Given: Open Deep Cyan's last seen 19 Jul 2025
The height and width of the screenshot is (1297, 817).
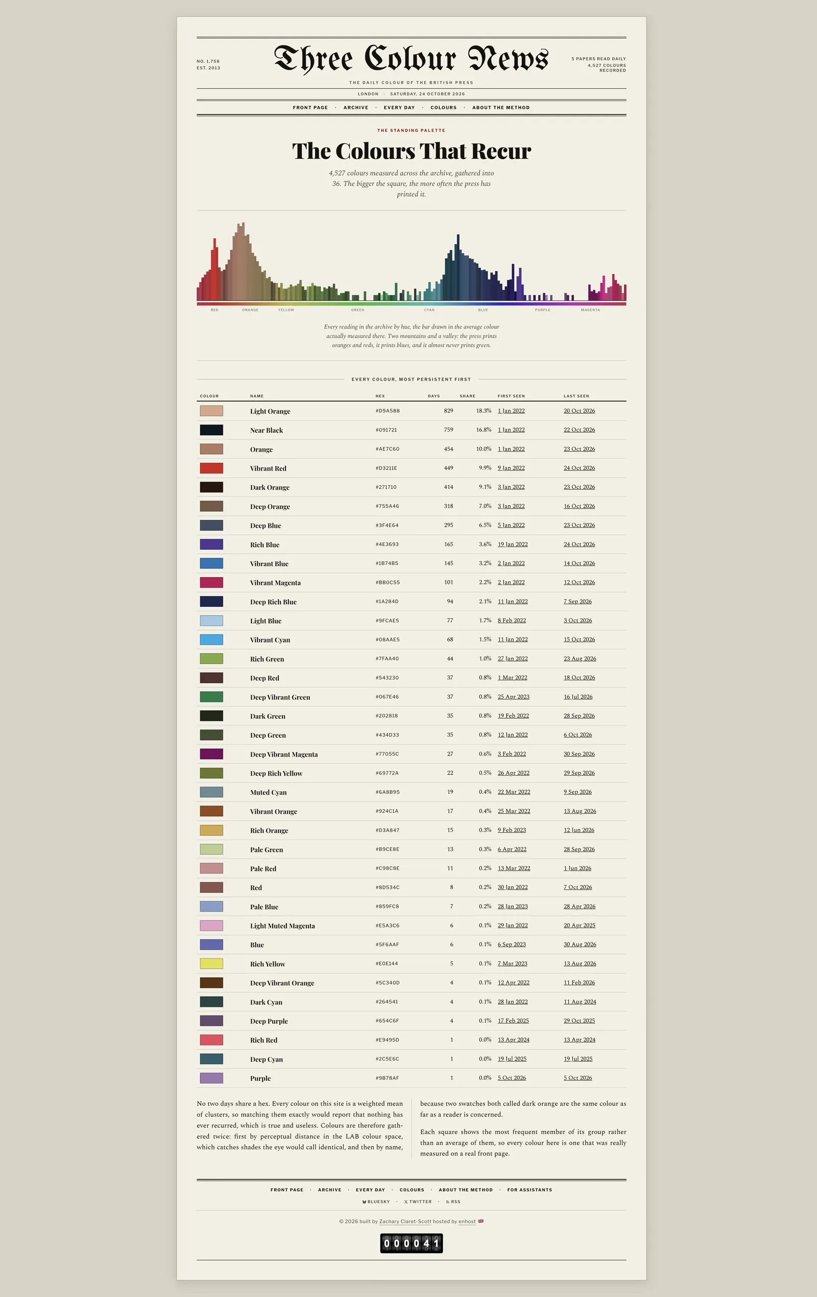Looking at the screenshot, I should 578,1059.
